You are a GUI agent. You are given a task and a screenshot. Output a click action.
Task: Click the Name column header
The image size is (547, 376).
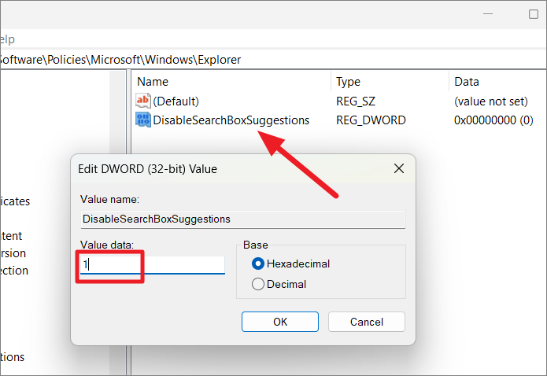tap(153, 82)
